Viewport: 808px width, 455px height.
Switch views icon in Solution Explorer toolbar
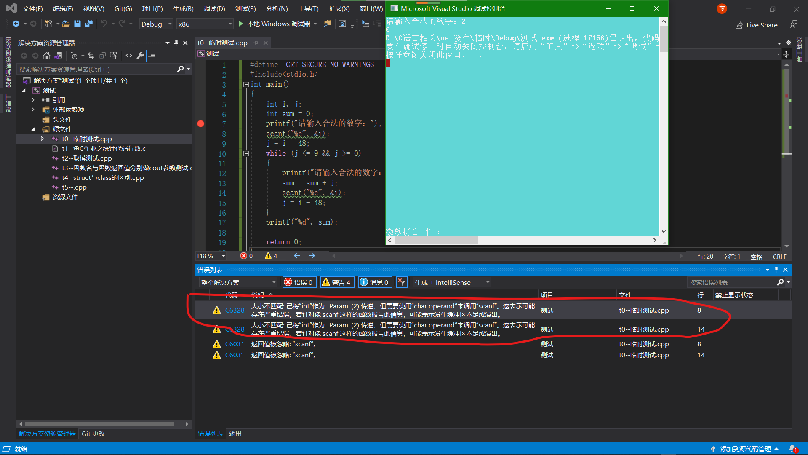(58, 56)
